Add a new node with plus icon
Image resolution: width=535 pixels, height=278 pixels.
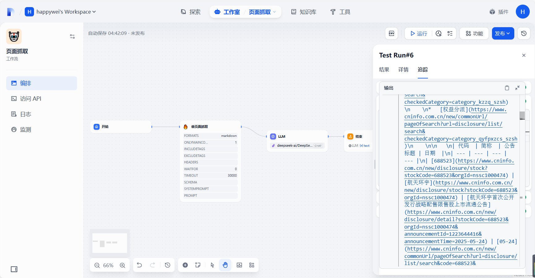click(185, 265)
